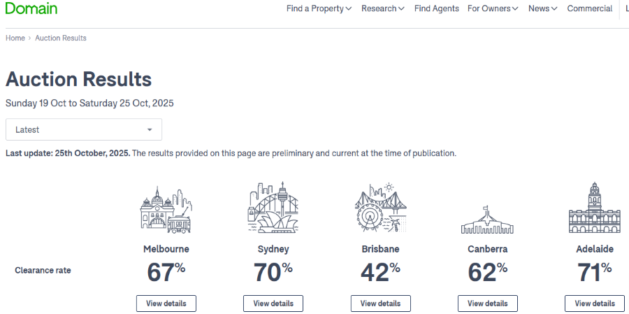Screen dimensions: 629x314
Task: Expand the News menu
Action: [543, 8]
